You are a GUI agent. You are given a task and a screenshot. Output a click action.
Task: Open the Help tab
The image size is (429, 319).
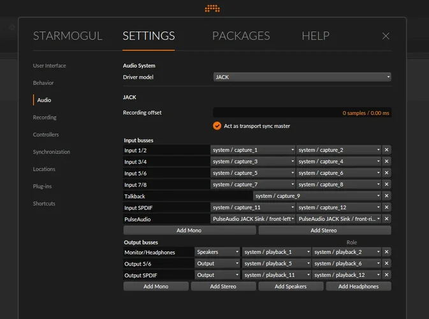(x=315, y=36)
